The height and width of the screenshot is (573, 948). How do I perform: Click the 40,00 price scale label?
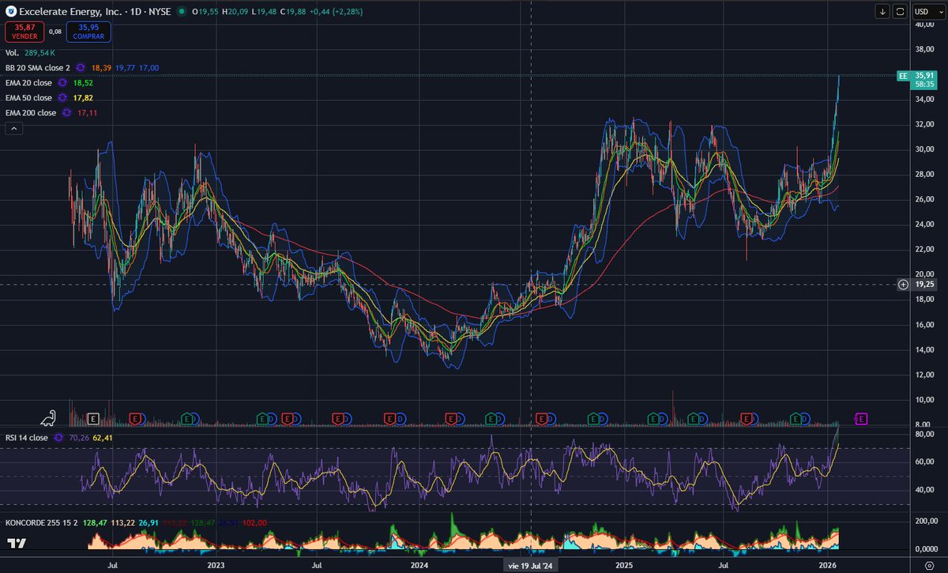pyautogui.click(x=924, y=24)
